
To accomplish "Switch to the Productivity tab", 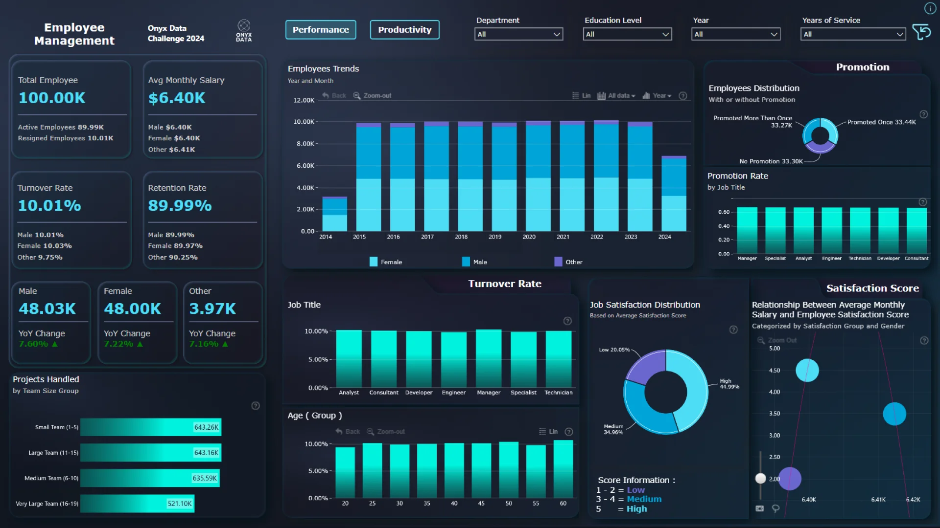I will pyautogui.click(x=404, y=30).
